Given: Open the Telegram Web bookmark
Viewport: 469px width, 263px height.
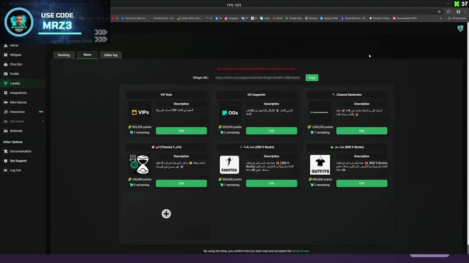Looking at the screenshot, I should click(329, 18).
